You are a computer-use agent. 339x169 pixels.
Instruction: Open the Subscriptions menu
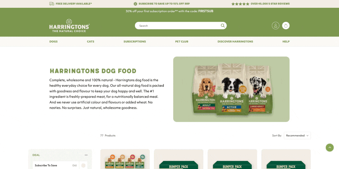[x=135, y=42]
